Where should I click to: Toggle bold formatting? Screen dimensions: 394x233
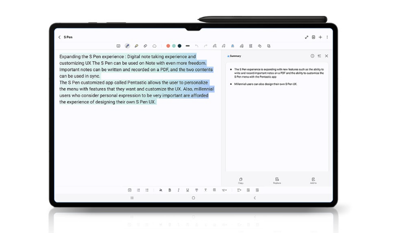[169, 190]
